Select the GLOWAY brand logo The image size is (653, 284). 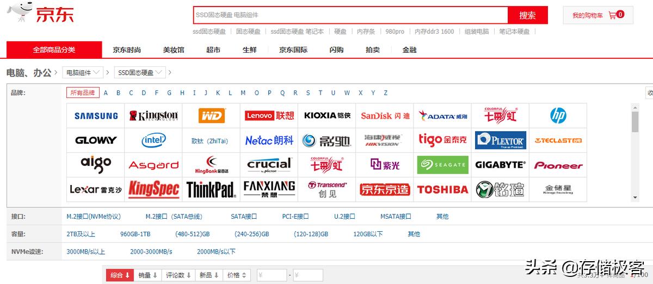coord(96,140)
